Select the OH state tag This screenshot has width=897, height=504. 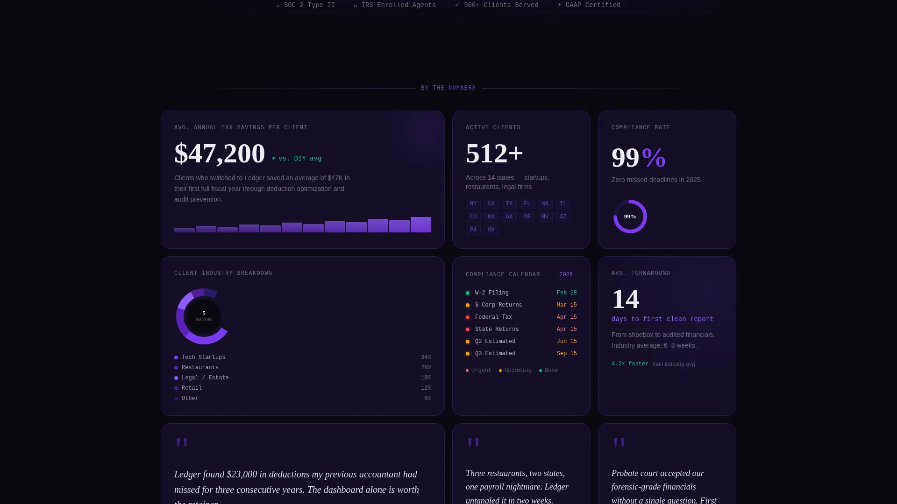(x=491, y=230)
